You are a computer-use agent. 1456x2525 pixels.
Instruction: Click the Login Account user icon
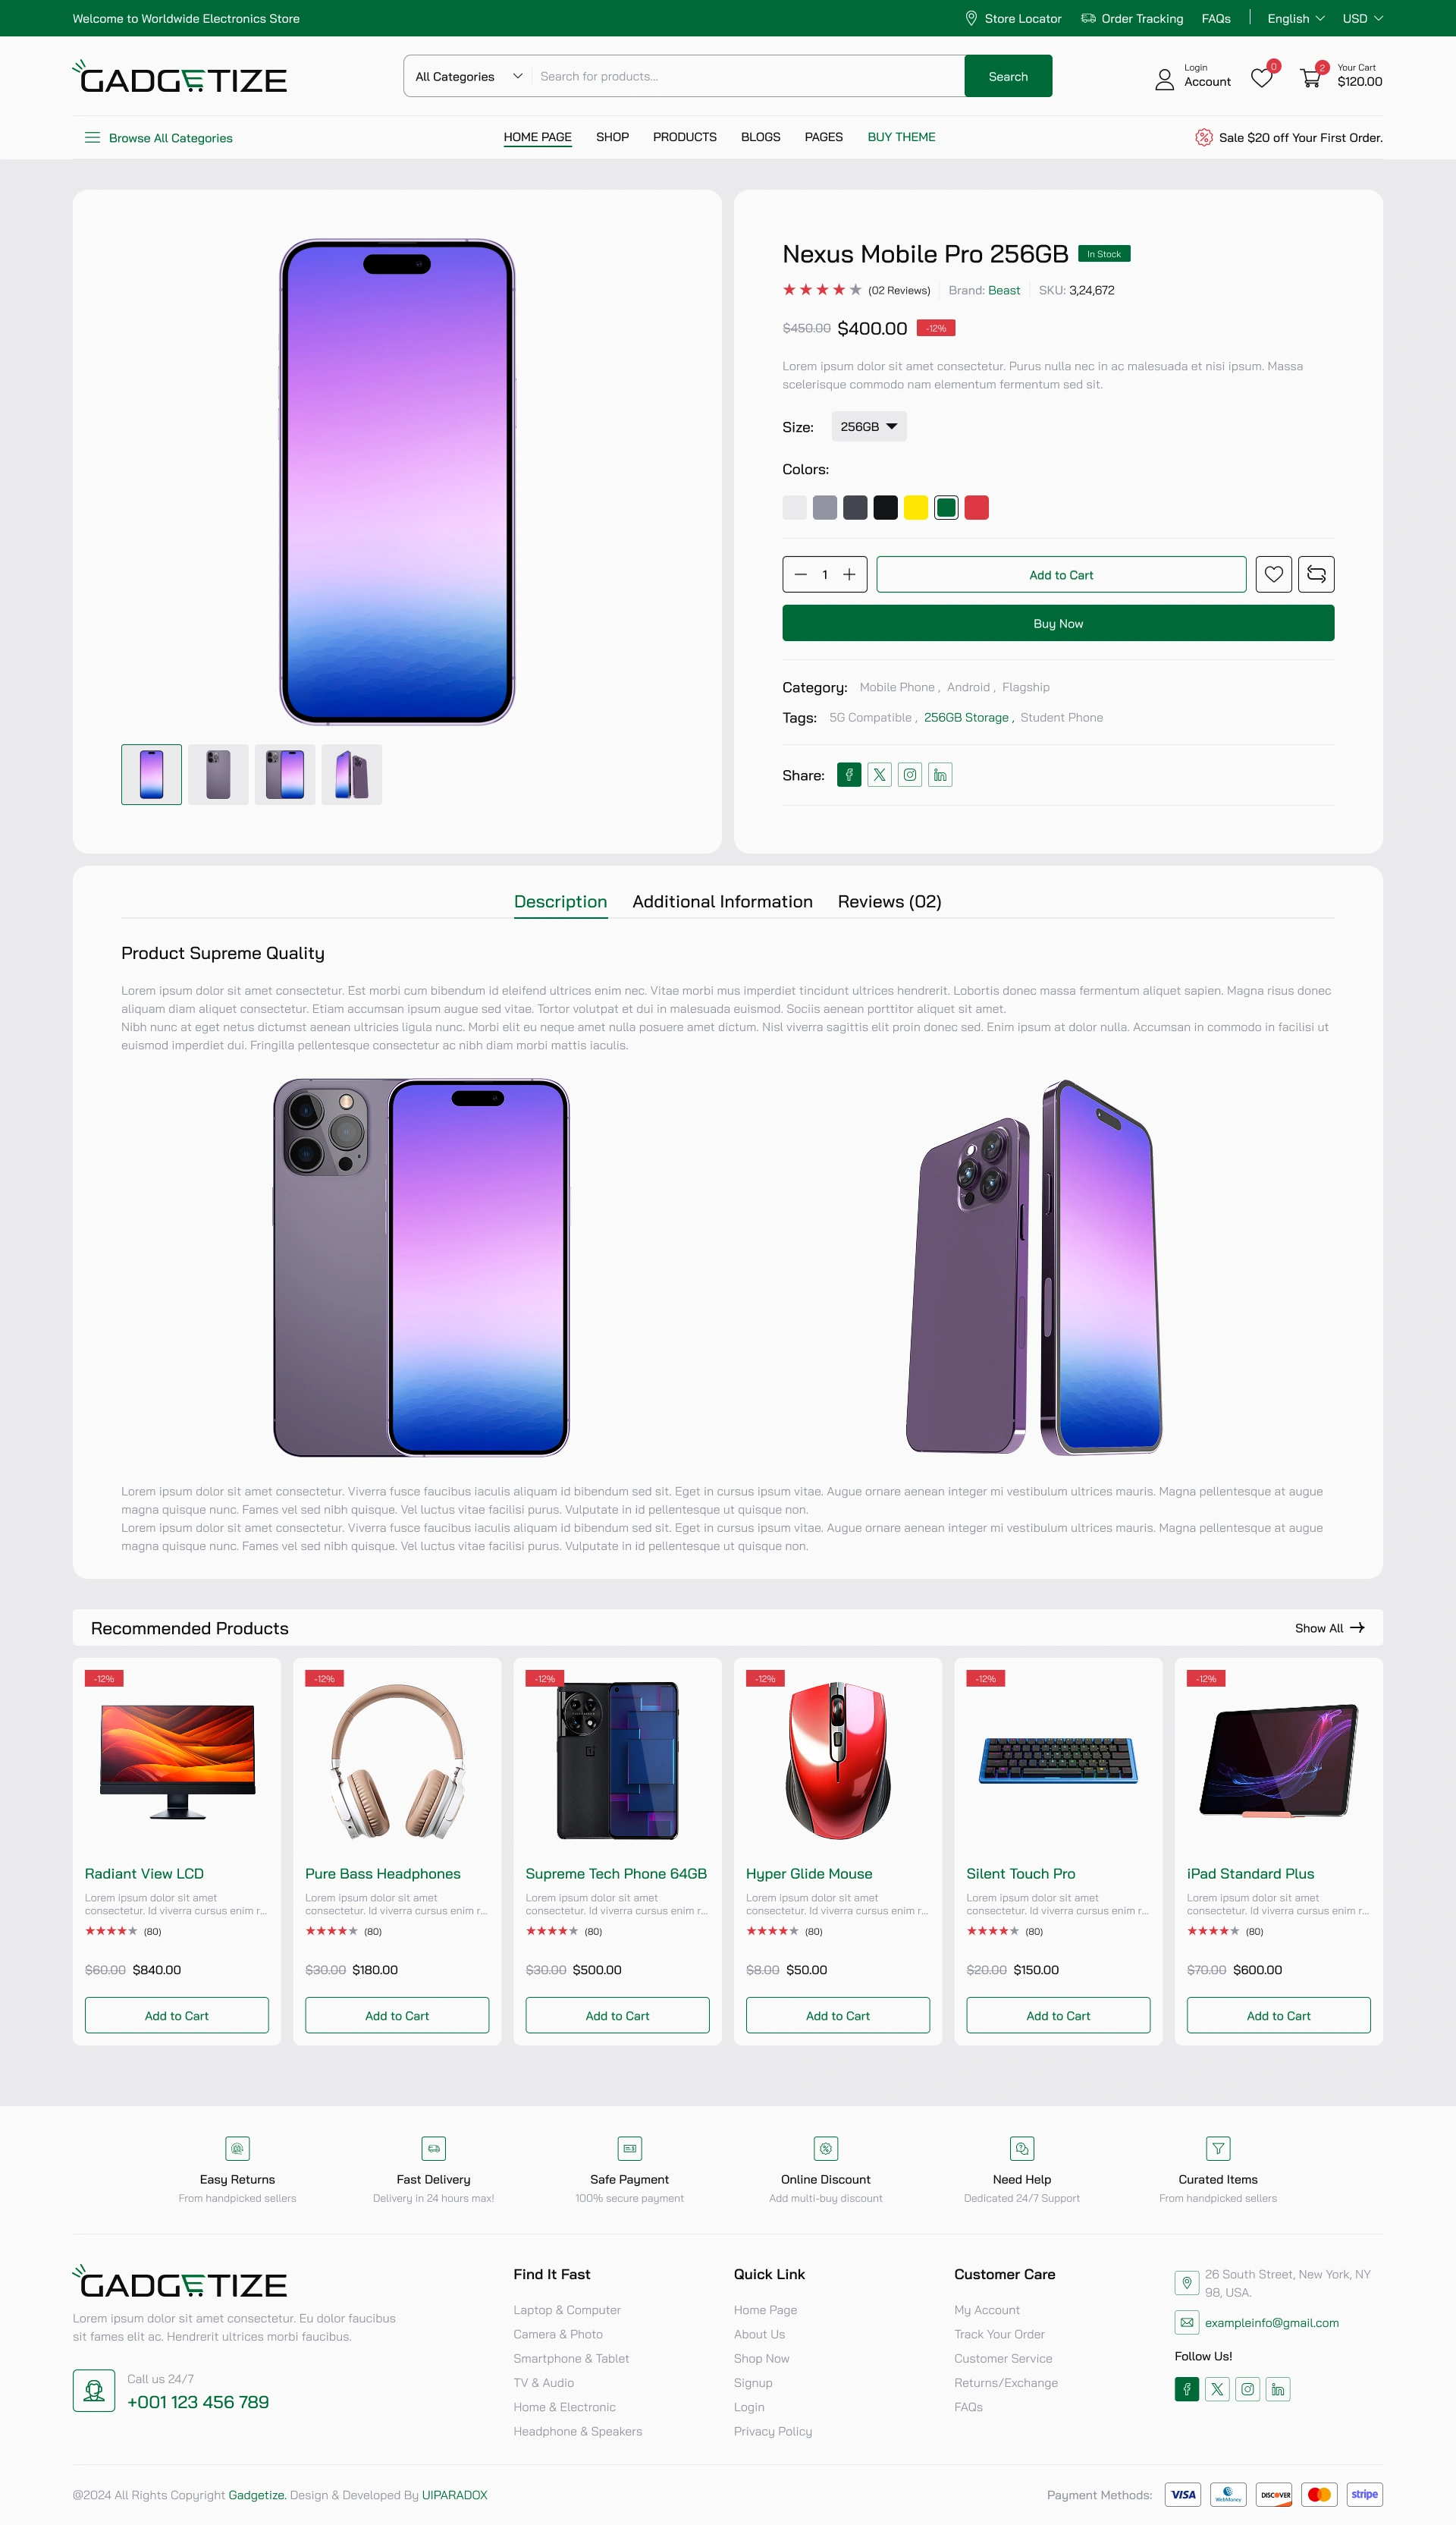pos(1164,79)
